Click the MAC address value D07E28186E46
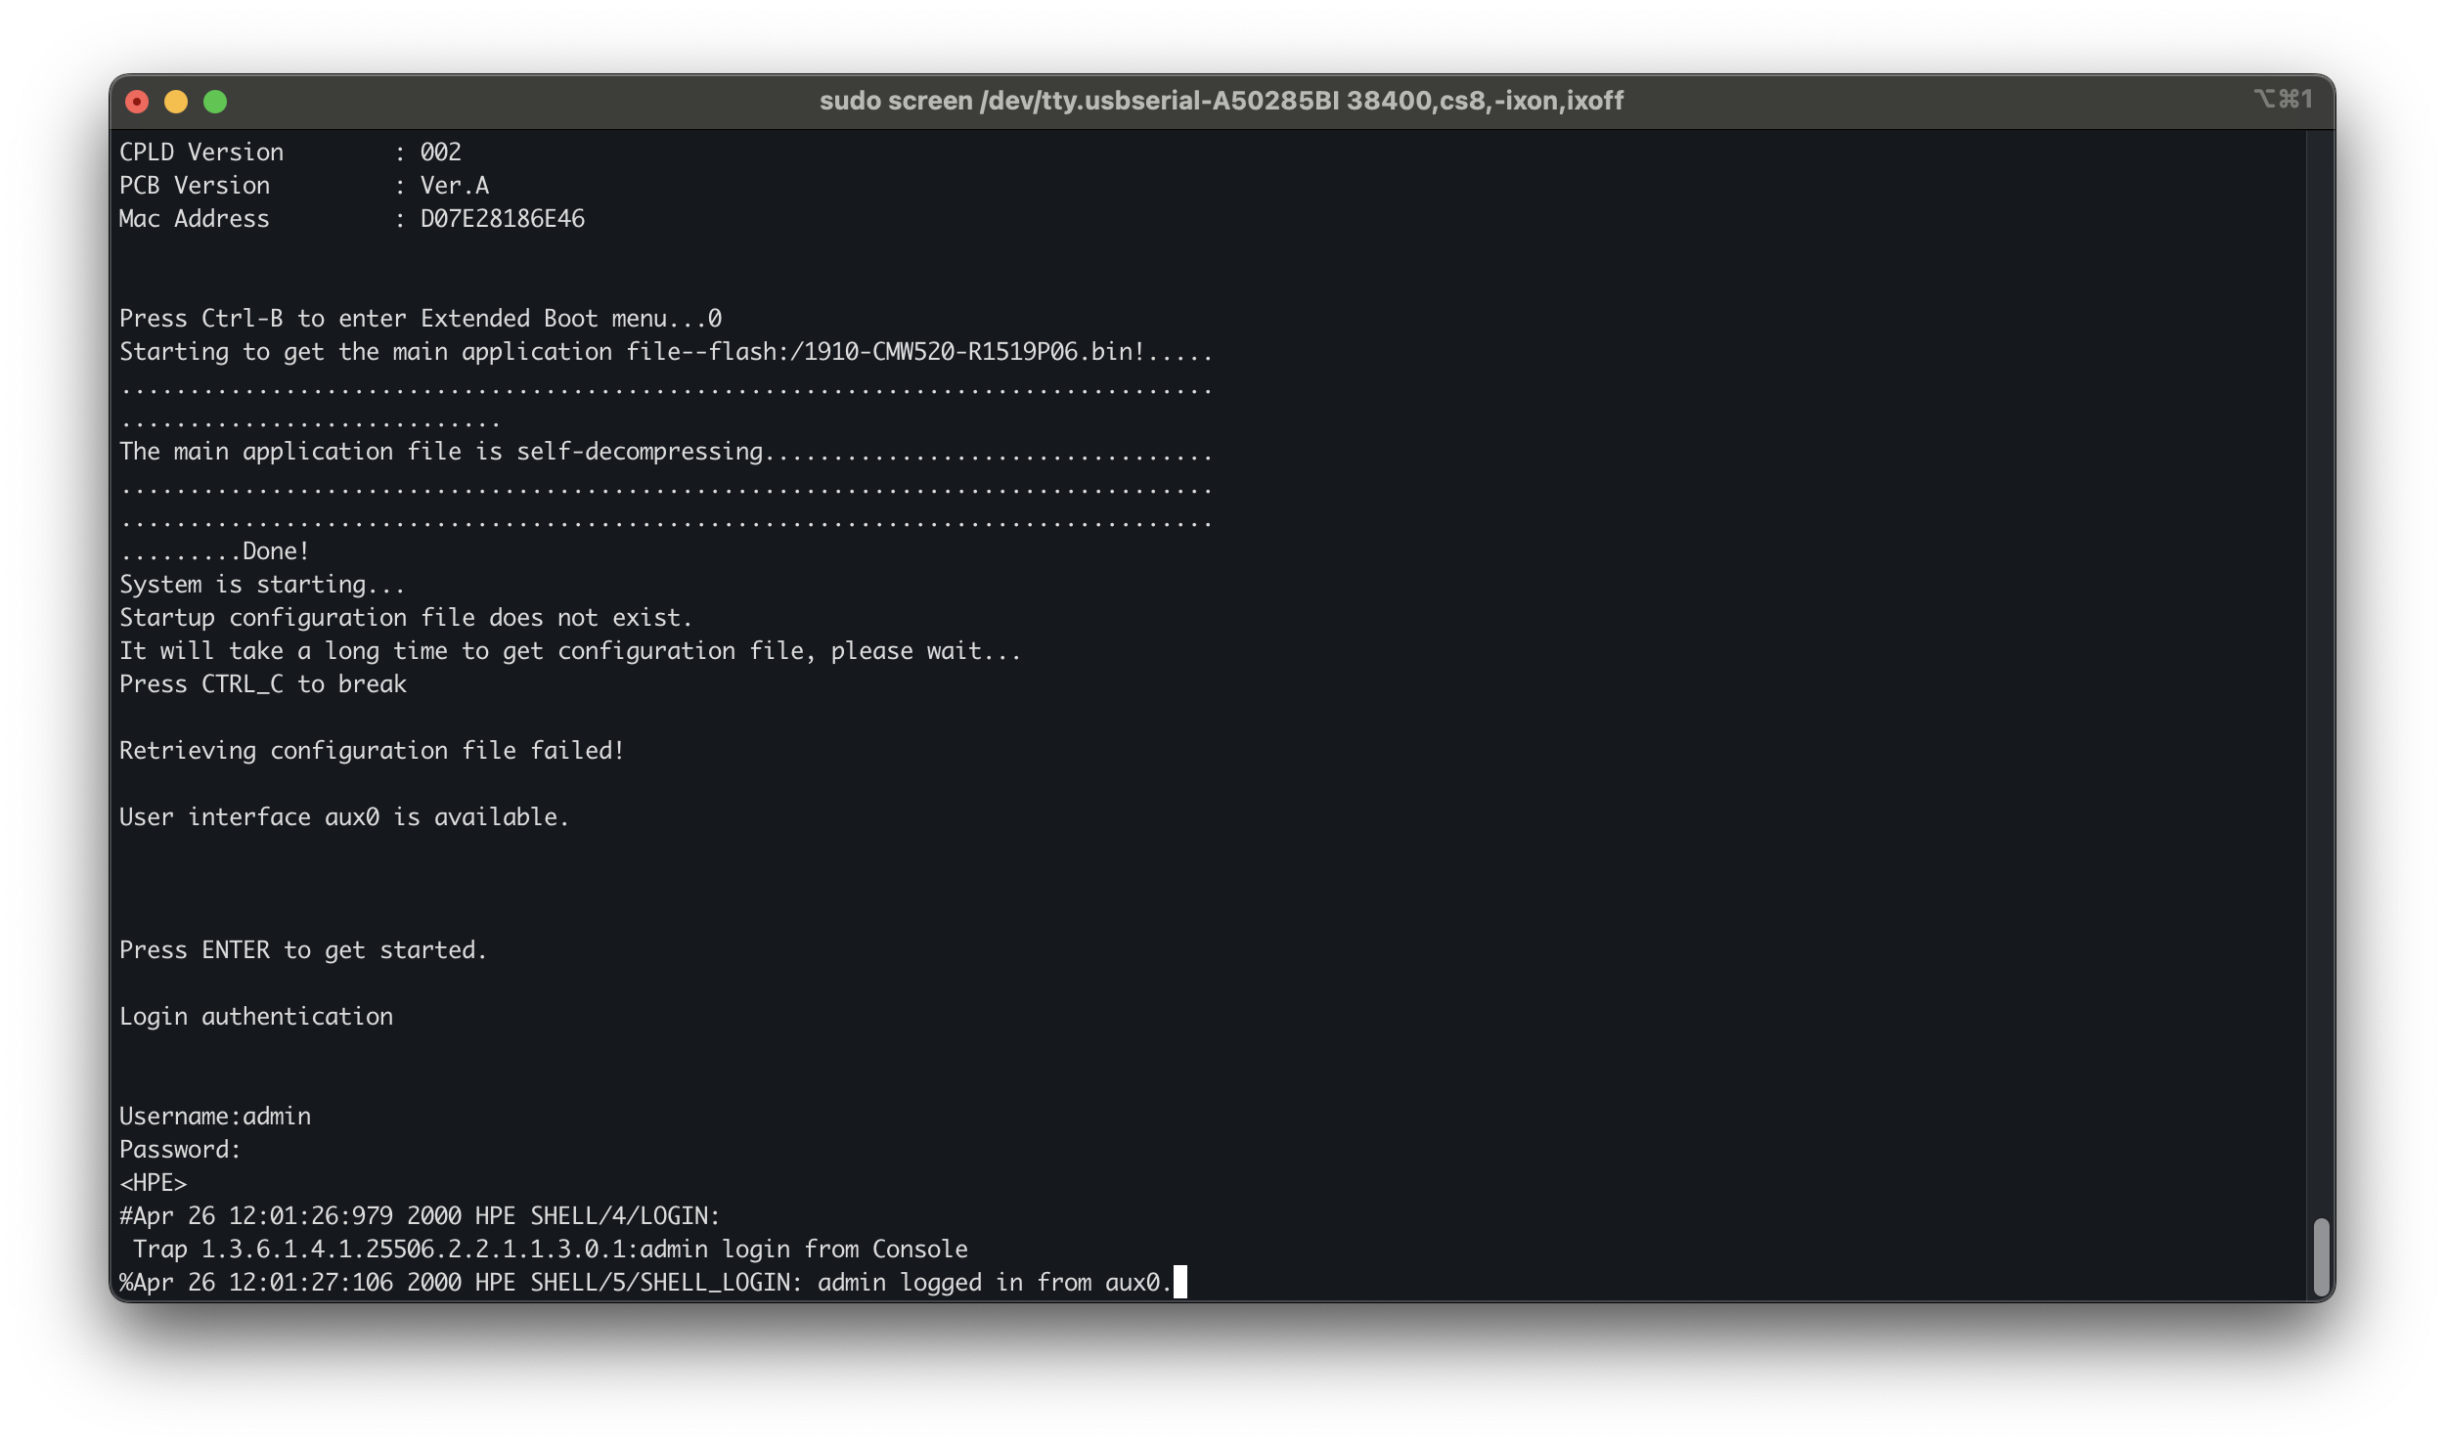This screenshot has height=1447, width=2445. click(x=502, y=219)
